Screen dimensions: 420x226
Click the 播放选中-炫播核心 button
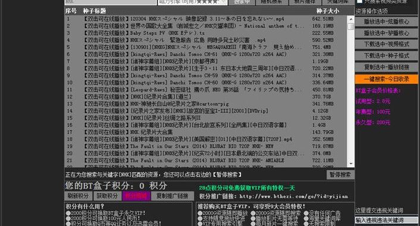coord(386,21)
